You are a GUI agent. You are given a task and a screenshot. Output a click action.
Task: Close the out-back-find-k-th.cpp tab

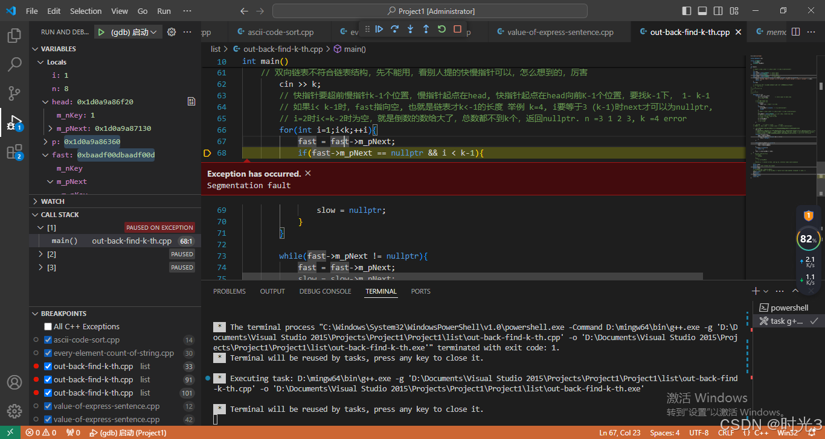(738, 33)
